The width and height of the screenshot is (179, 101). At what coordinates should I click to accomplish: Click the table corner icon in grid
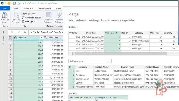[11, 38]
